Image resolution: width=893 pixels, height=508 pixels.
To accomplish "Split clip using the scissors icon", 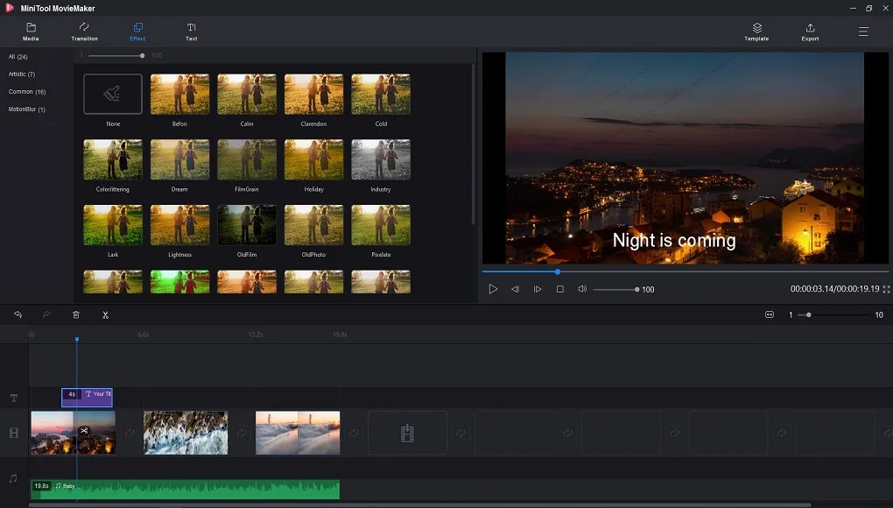I will coord(105,314).
